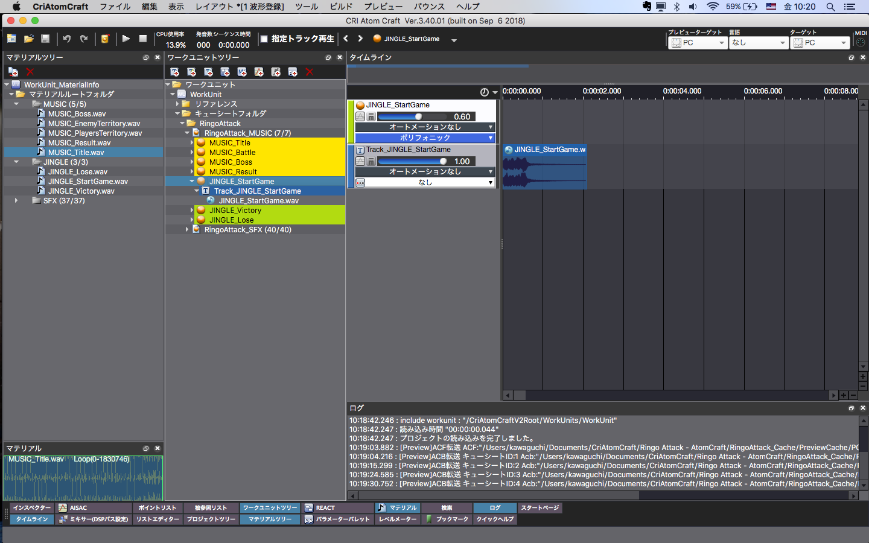Select the JINGLE_Lose cue in the work unit tree

[231, 220]
